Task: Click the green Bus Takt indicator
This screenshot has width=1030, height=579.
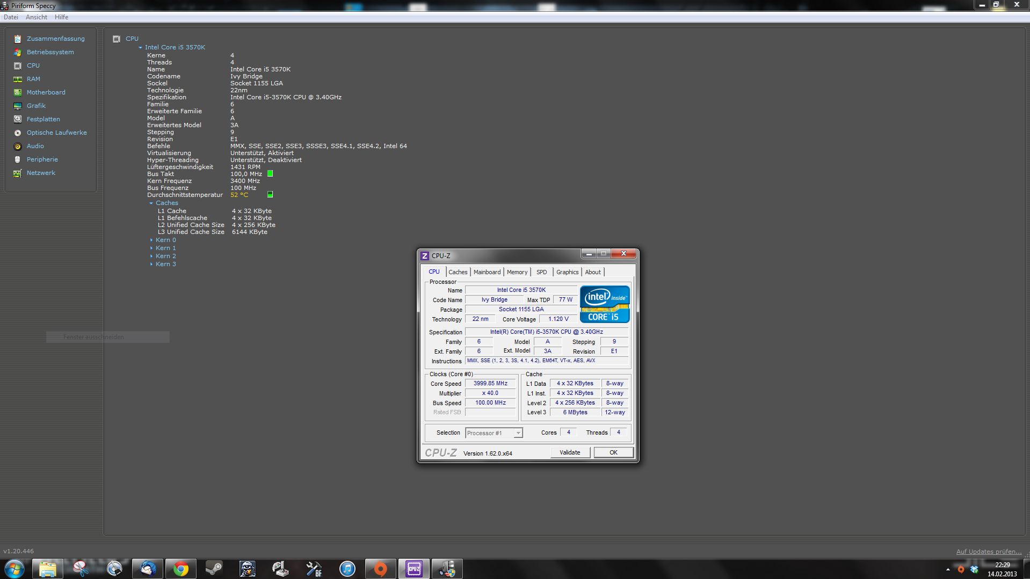Action: point(270,174)
